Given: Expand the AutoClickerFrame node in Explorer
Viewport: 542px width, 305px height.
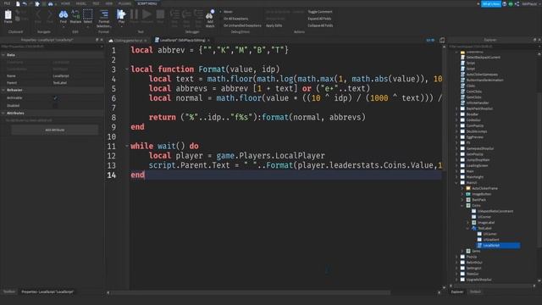Looking at the screenshot, I should (462, 188).
